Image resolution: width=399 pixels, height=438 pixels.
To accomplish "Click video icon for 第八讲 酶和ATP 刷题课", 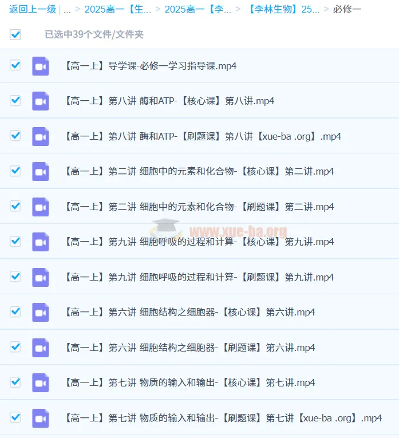I will tap(41, 136).
